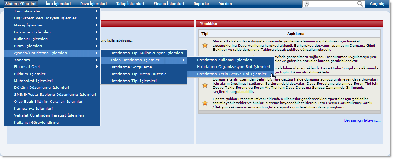Select Olay Bazlı Bildirim Kuralları İşlemleri
This screenshot has width=393, height=159.
point(52,102)
